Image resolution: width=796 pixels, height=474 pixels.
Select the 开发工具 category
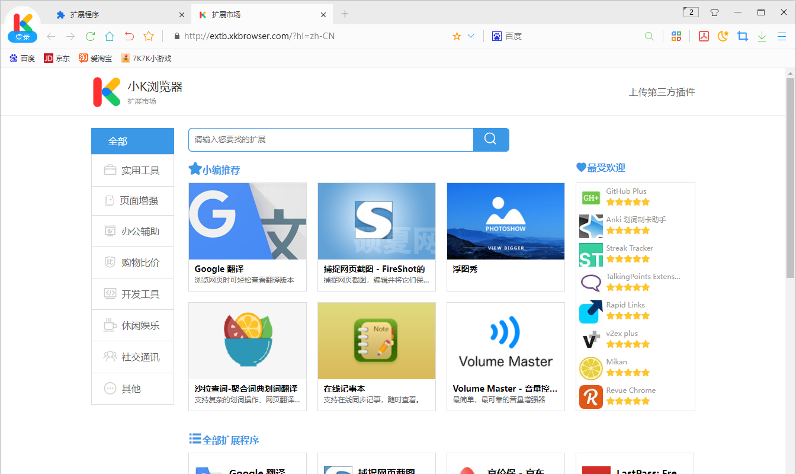pyautogui.click(x=133, y=294)
